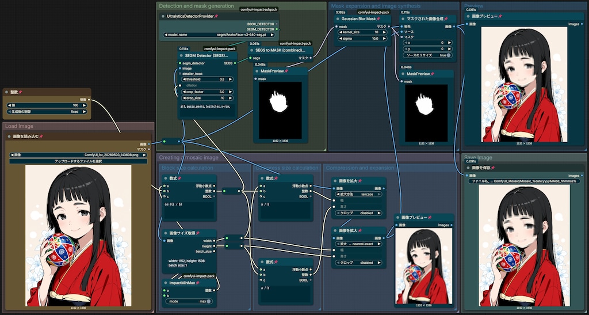
Task: Click the SEGM Detector labels text field
Action: click(x=206, y=111)
